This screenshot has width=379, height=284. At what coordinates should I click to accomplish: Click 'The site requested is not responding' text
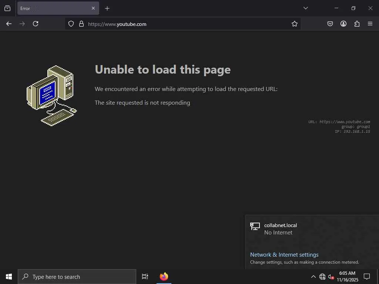(142, 103)
